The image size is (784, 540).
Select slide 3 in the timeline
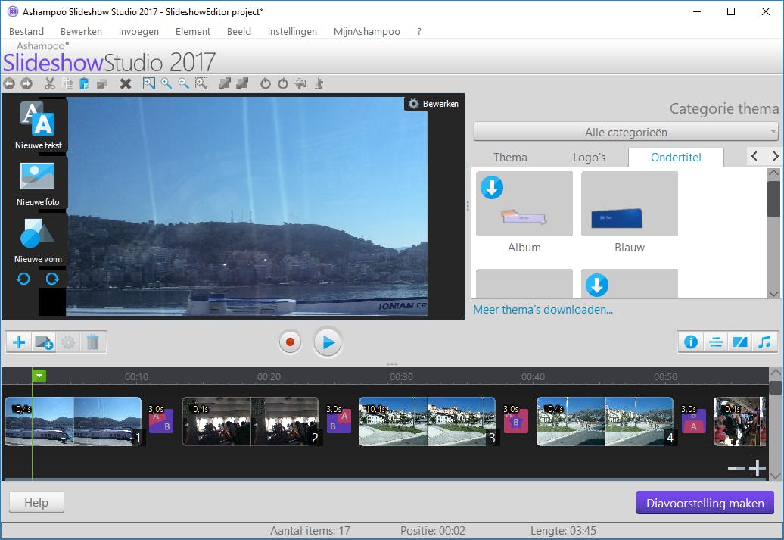(x=427, y=421)
